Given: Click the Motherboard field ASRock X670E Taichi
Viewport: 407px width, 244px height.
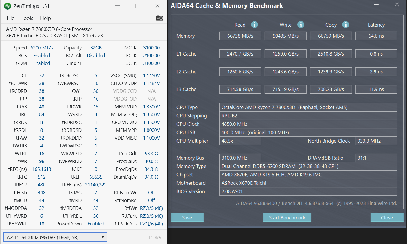Looking at the screenshot, I should click(308, 183).
